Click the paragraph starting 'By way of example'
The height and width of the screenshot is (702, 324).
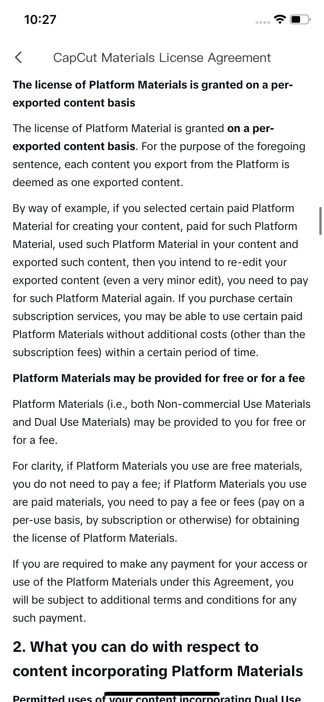(x=160, y=280)
